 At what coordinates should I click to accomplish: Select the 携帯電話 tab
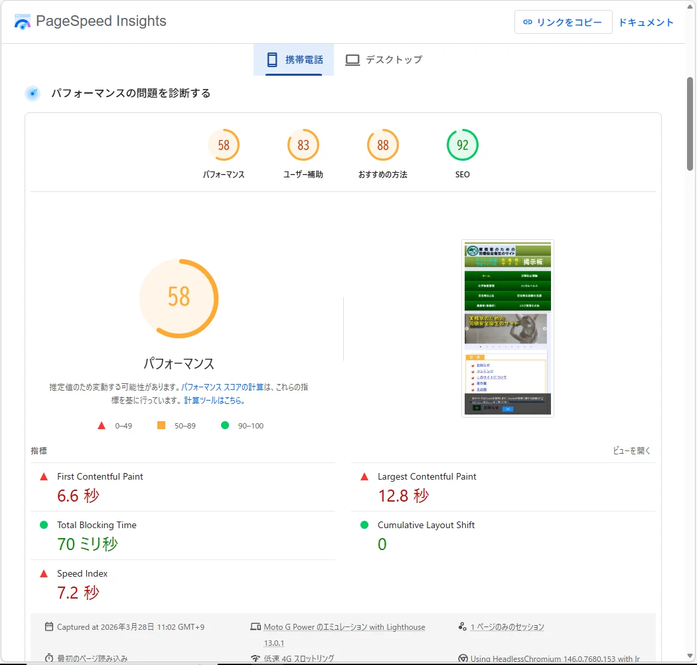tap(294, 60)
